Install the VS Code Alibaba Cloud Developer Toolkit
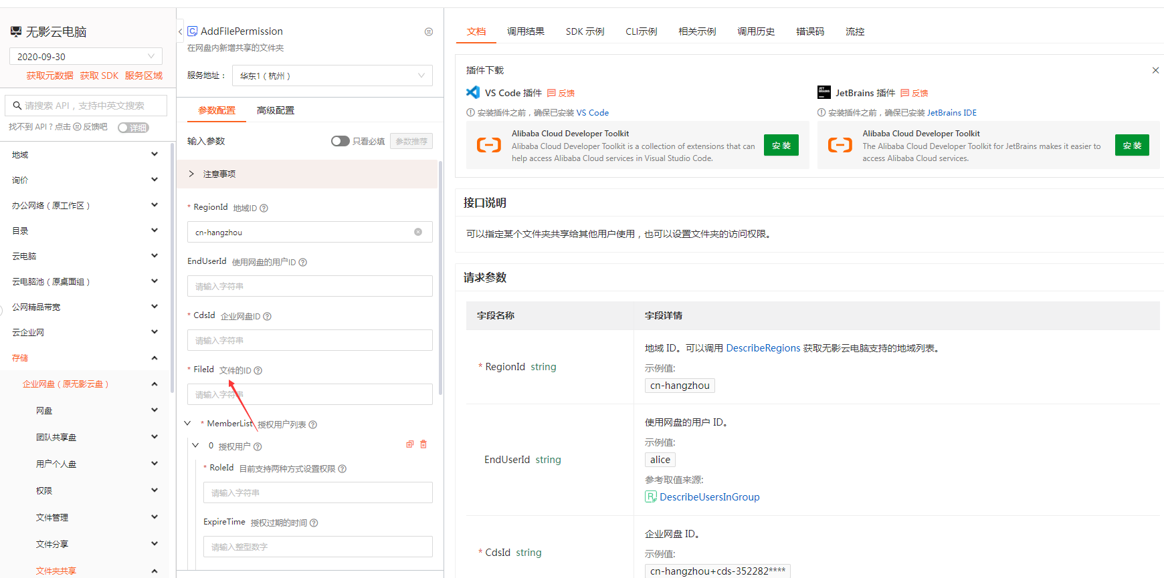The width and height of the screenshot is (1164, 578). [781, 145]
